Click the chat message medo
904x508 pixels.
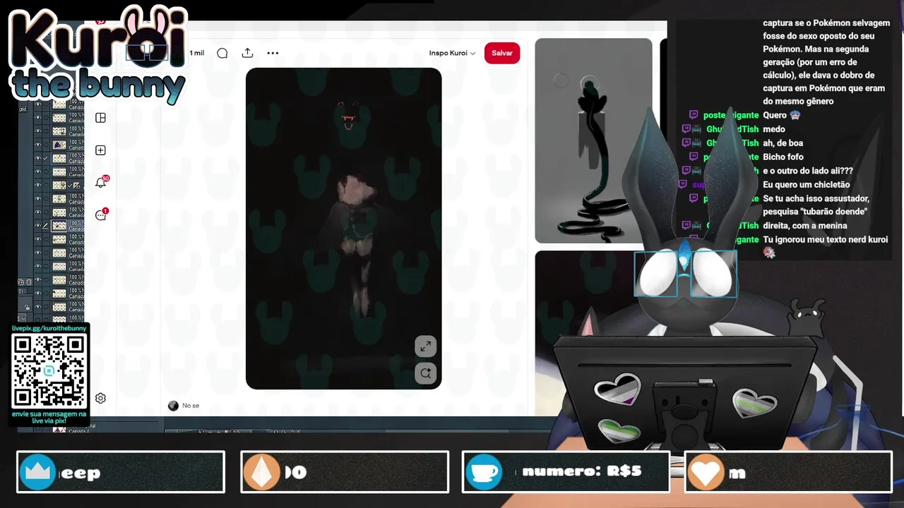(774, 129)
